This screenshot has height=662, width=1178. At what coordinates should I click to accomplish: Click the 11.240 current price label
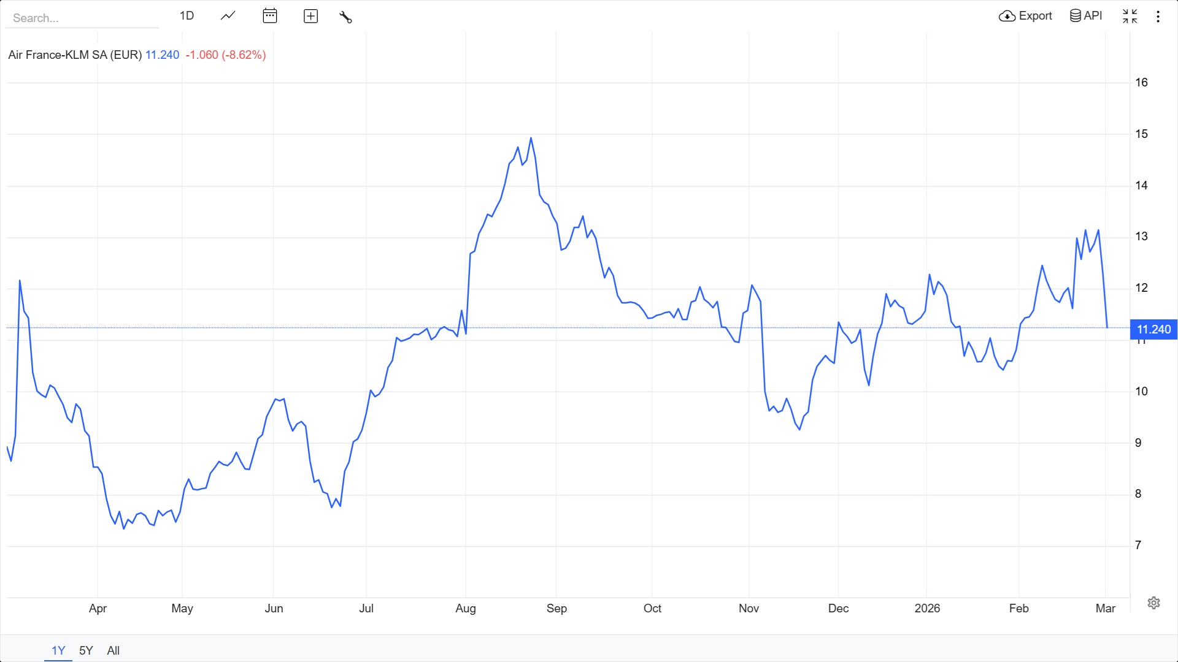click(x=1153, y=329)
